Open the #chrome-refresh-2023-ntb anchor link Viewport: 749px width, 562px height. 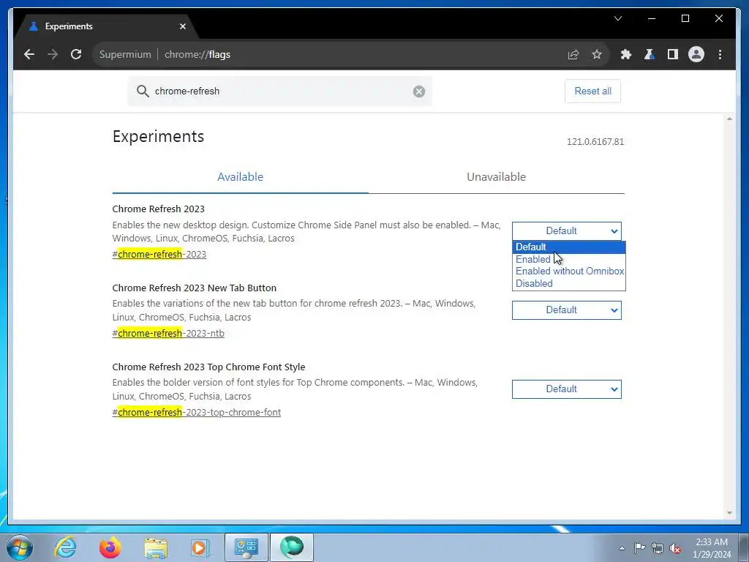point(168,333)
